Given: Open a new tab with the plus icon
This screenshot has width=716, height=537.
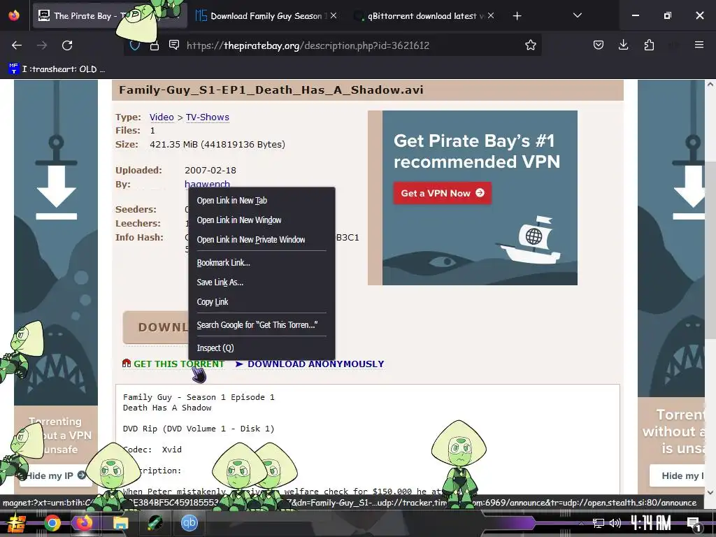Looking at the screenshot, I should tap(517, 16).
